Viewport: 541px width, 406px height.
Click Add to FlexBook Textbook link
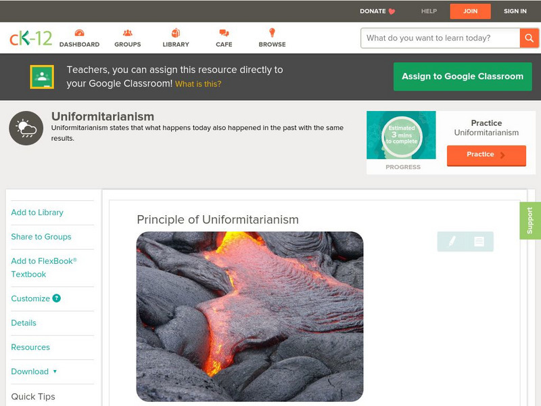click(x=44, y=267)
